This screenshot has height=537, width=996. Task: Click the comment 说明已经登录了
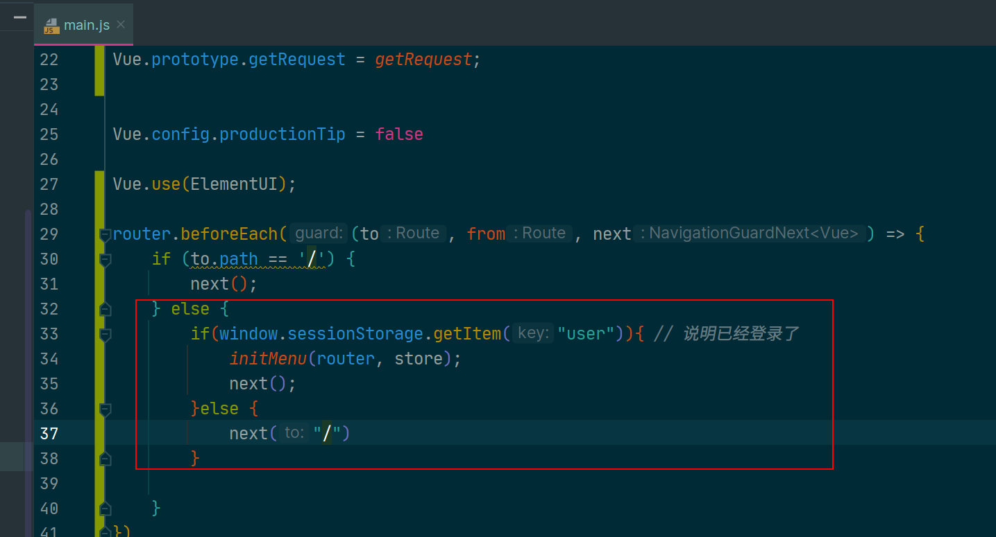pos(727,334)
